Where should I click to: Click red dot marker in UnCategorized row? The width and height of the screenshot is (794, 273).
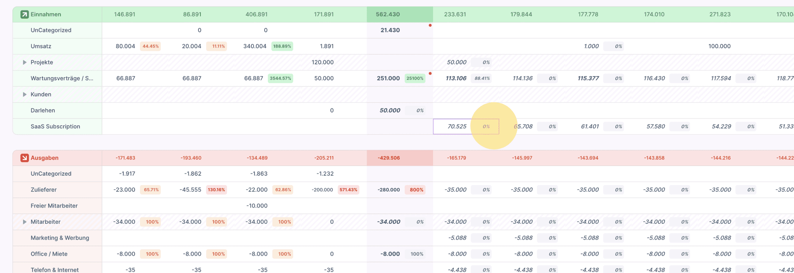430,26
